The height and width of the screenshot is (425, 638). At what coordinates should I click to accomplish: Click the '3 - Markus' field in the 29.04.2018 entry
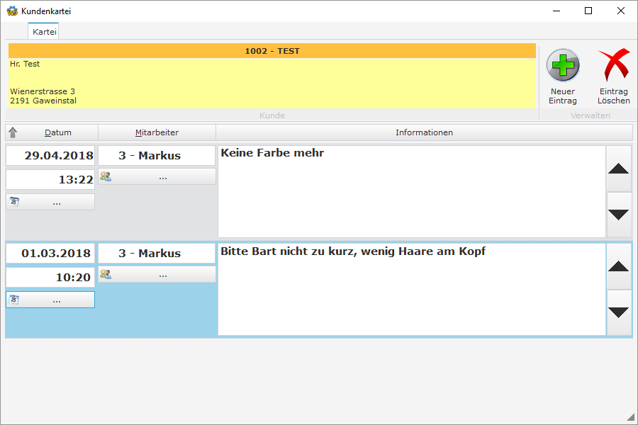[x=157, y=155]
